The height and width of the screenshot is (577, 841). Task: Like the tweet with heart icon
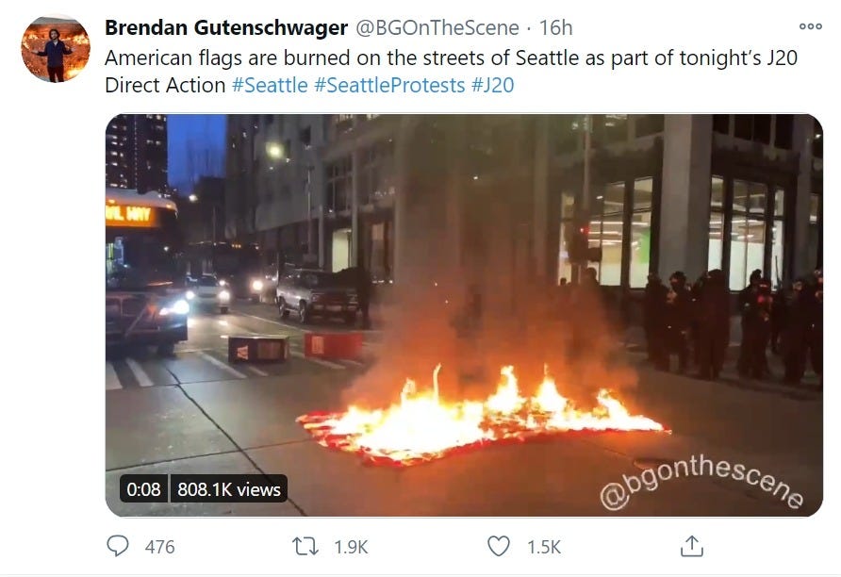pos(498,546)
